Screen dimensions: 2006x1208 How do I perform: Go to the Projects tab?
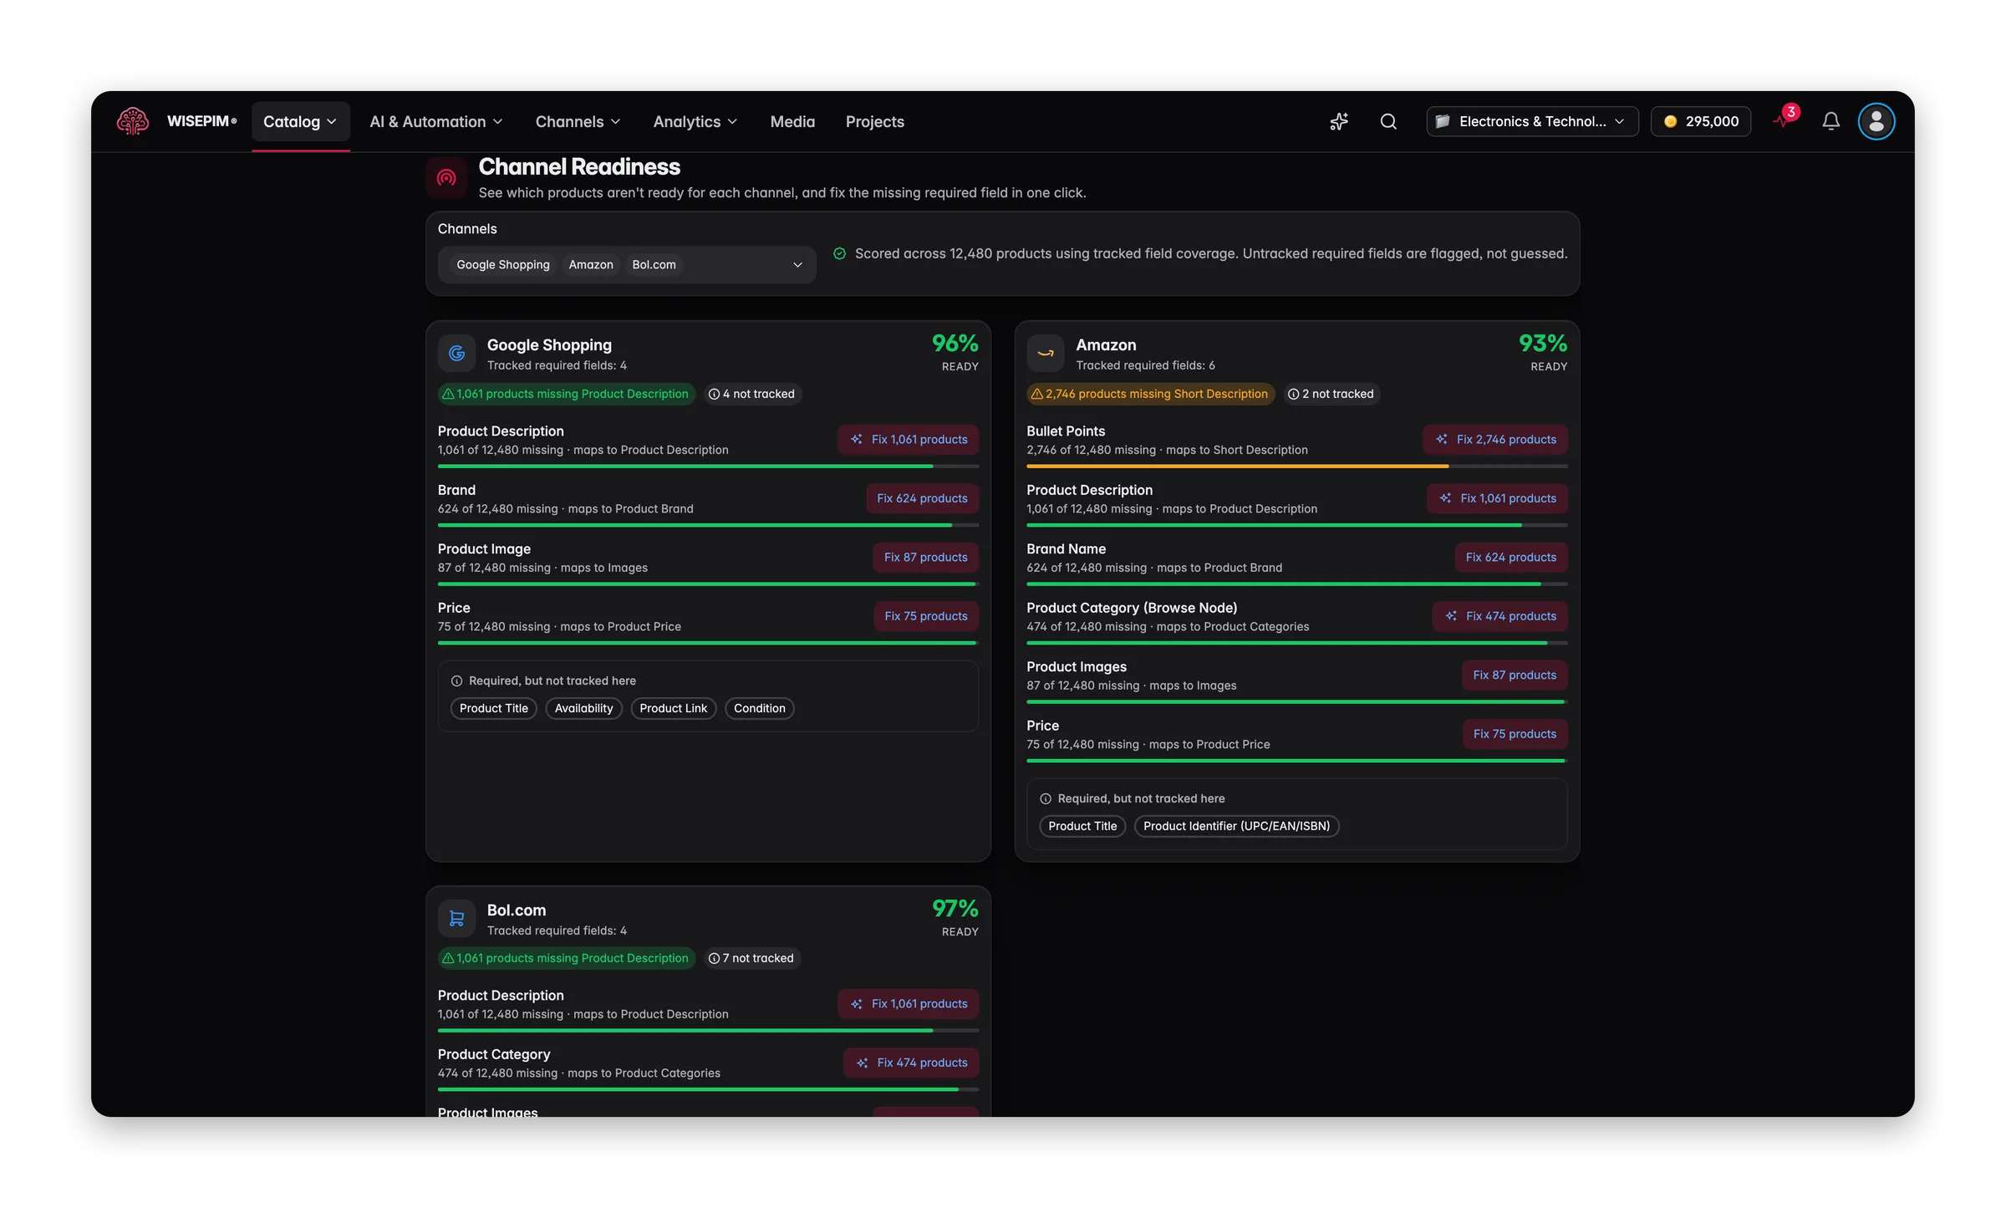tap(874, 121)
